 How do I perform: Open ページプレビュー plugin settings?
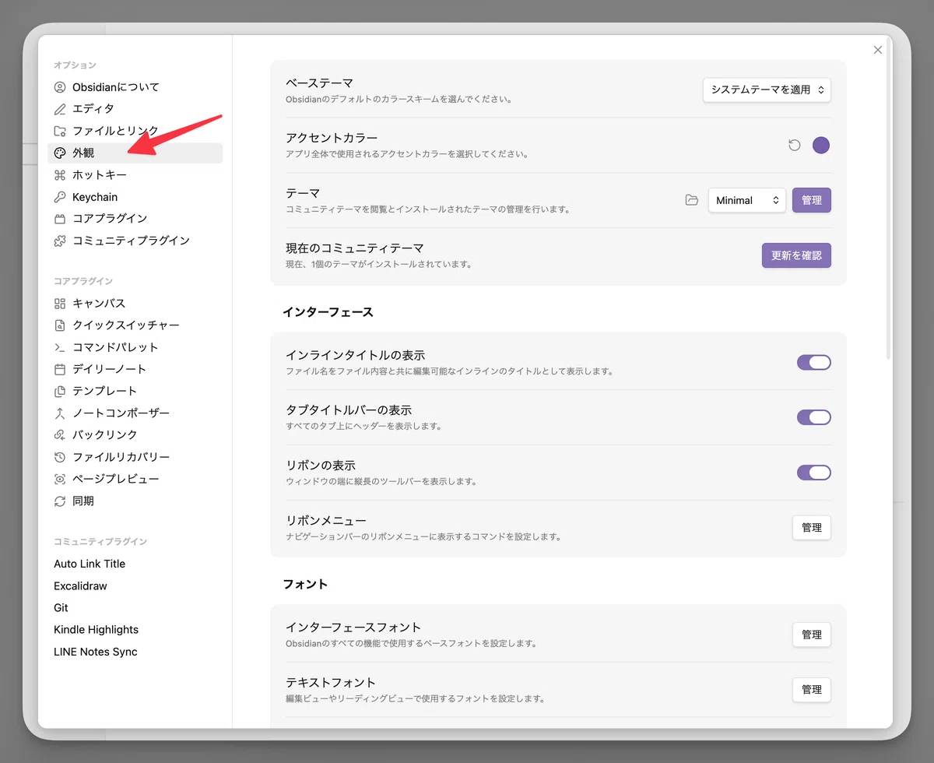(x=135, y=479)
